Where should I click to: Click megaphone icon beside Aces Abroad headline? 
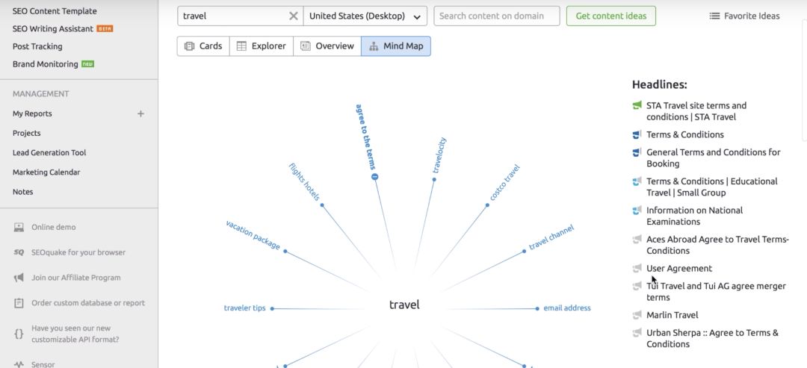click(637, 239)
